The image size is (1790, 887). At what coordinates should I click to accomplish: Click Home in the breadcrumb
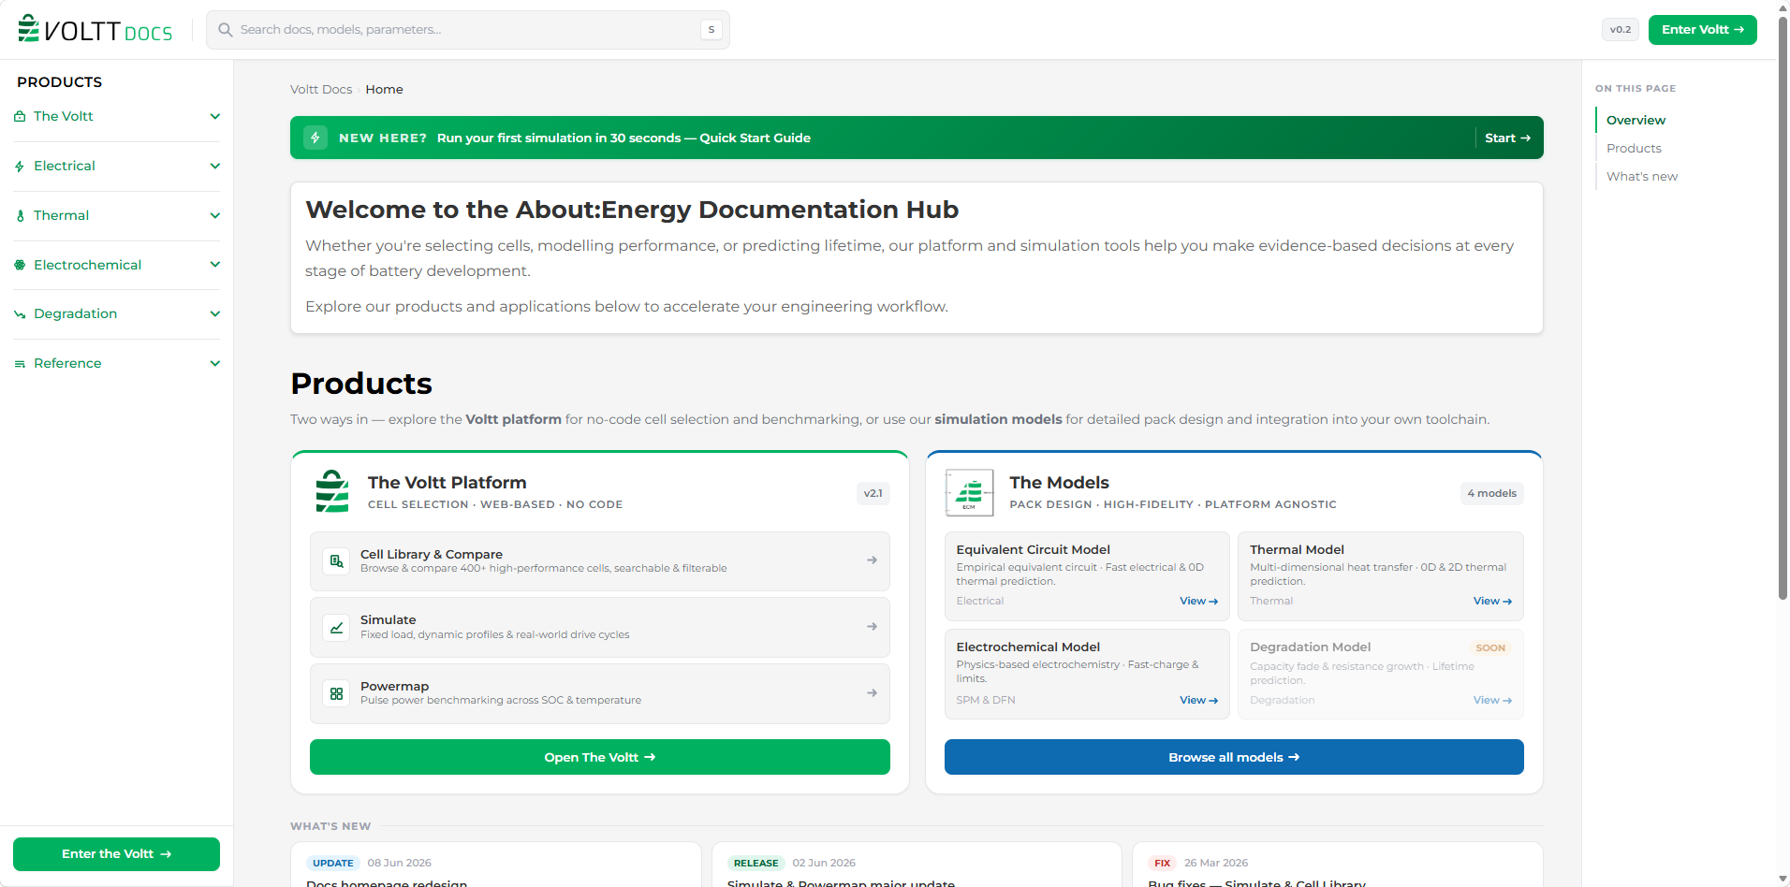tap(384, 90)
